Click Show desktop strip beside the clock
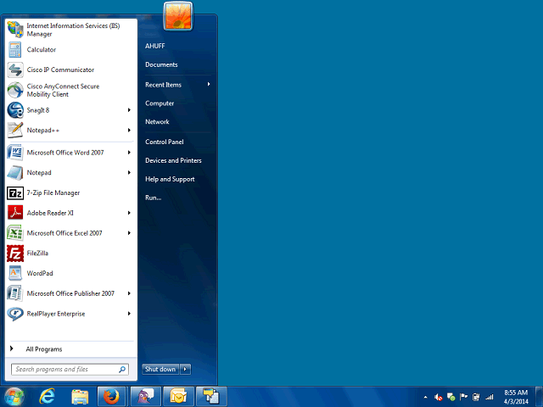 click(540, 397)
